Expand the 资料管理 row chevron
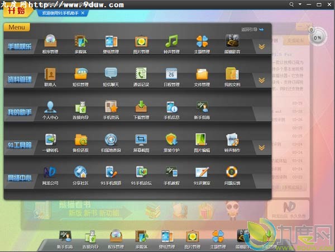Screen dimensions: 335x252 (262, 80)
